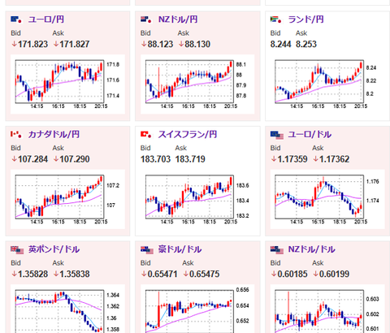
Task: Open the カナダドル/円 pair link
Action: [x=54, y=134]
